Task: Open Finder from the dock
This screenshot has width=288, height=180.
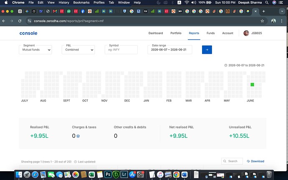Action: click(19, 175)
